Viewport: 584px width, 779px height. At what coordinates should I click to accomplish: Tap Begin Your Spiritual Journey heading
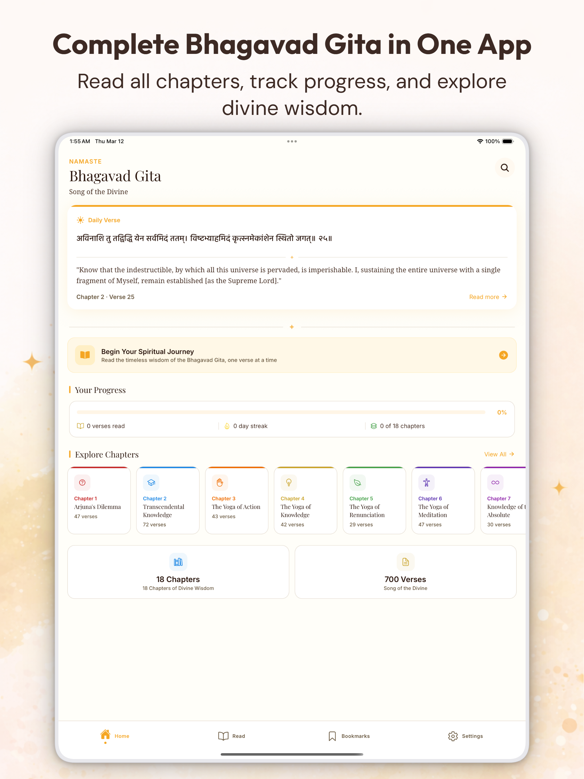[148, 352]
